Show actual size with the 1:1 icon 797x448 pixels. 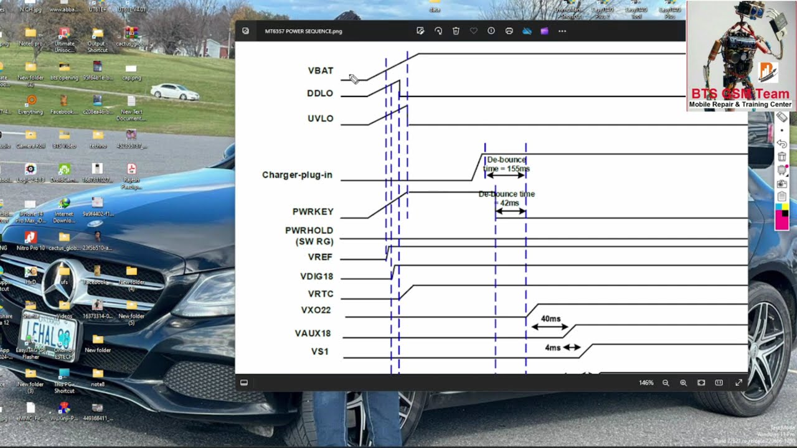click(719, 383)
